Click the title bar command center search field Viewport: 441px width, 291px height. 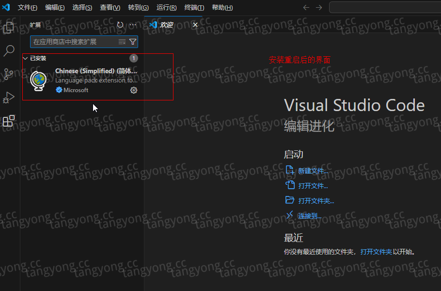[x=385, y=8]
